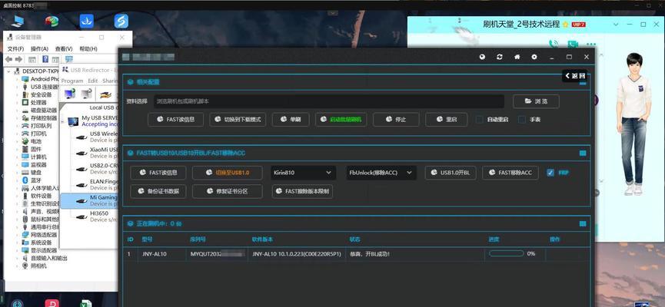Click the refresh icon in flash tool title bar

(500, 57)
